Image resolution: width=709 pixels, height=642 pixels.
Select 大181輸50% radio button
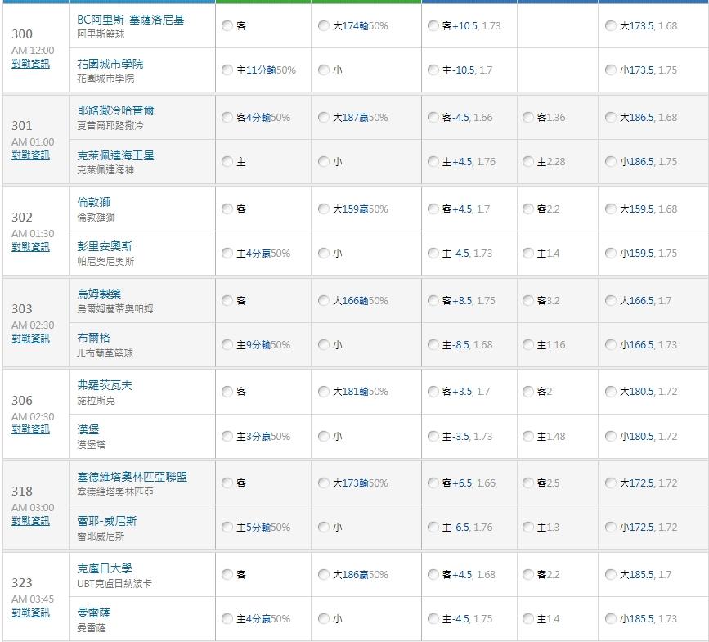(324, 392)
